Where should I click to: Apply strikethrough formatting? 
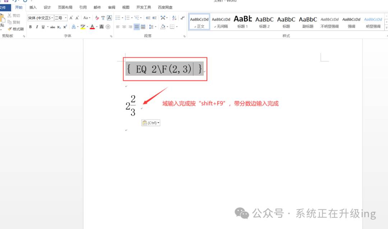(52, 27)
